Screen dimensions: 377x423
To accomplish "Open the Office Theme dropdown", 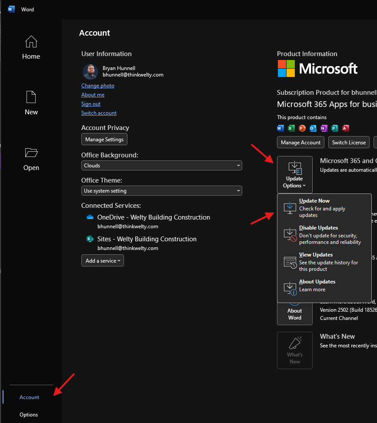I will click(x=161, y=190).
